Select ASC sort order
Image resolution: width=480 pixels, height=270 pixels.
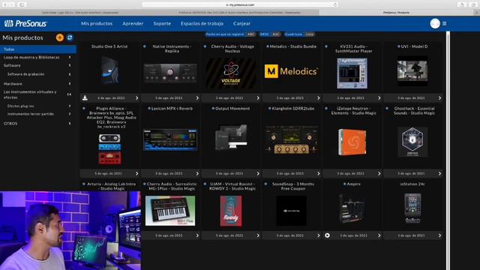coord(276,34)
